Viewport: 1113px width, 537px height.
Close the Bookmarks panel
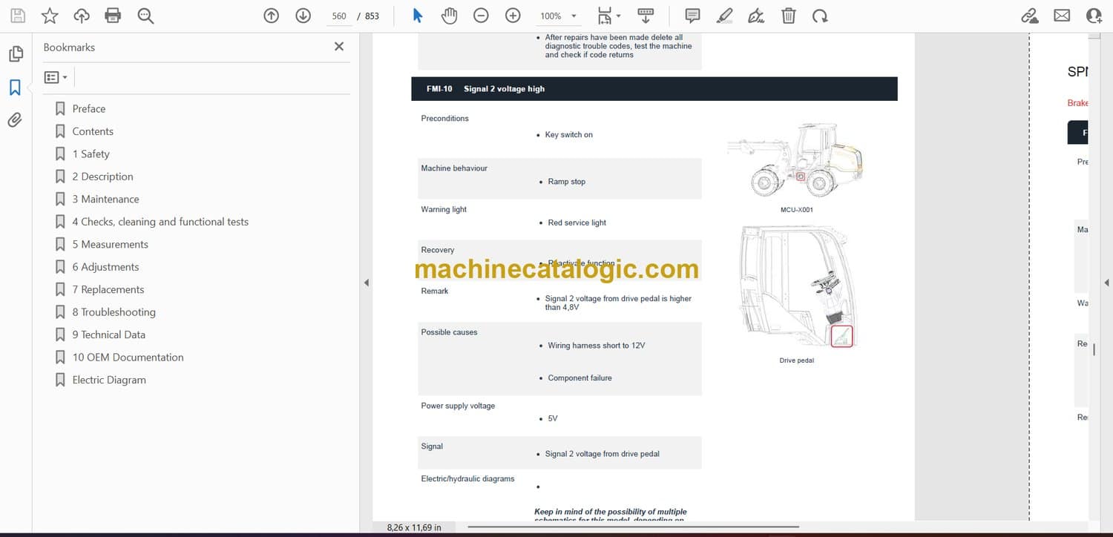tap(339, 47)
